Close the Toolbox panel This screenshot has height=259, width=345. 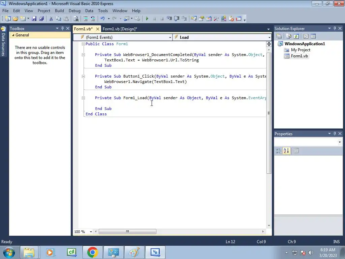(x=68, y=28)
